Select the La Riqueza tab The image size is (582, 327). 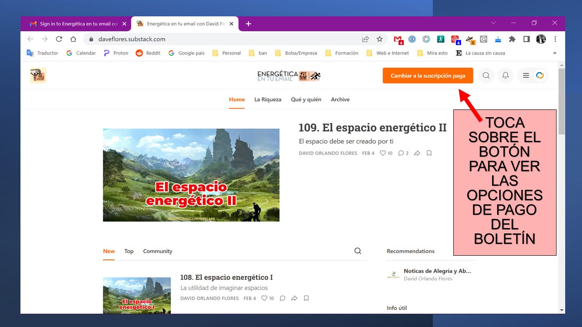pos(268,99)
